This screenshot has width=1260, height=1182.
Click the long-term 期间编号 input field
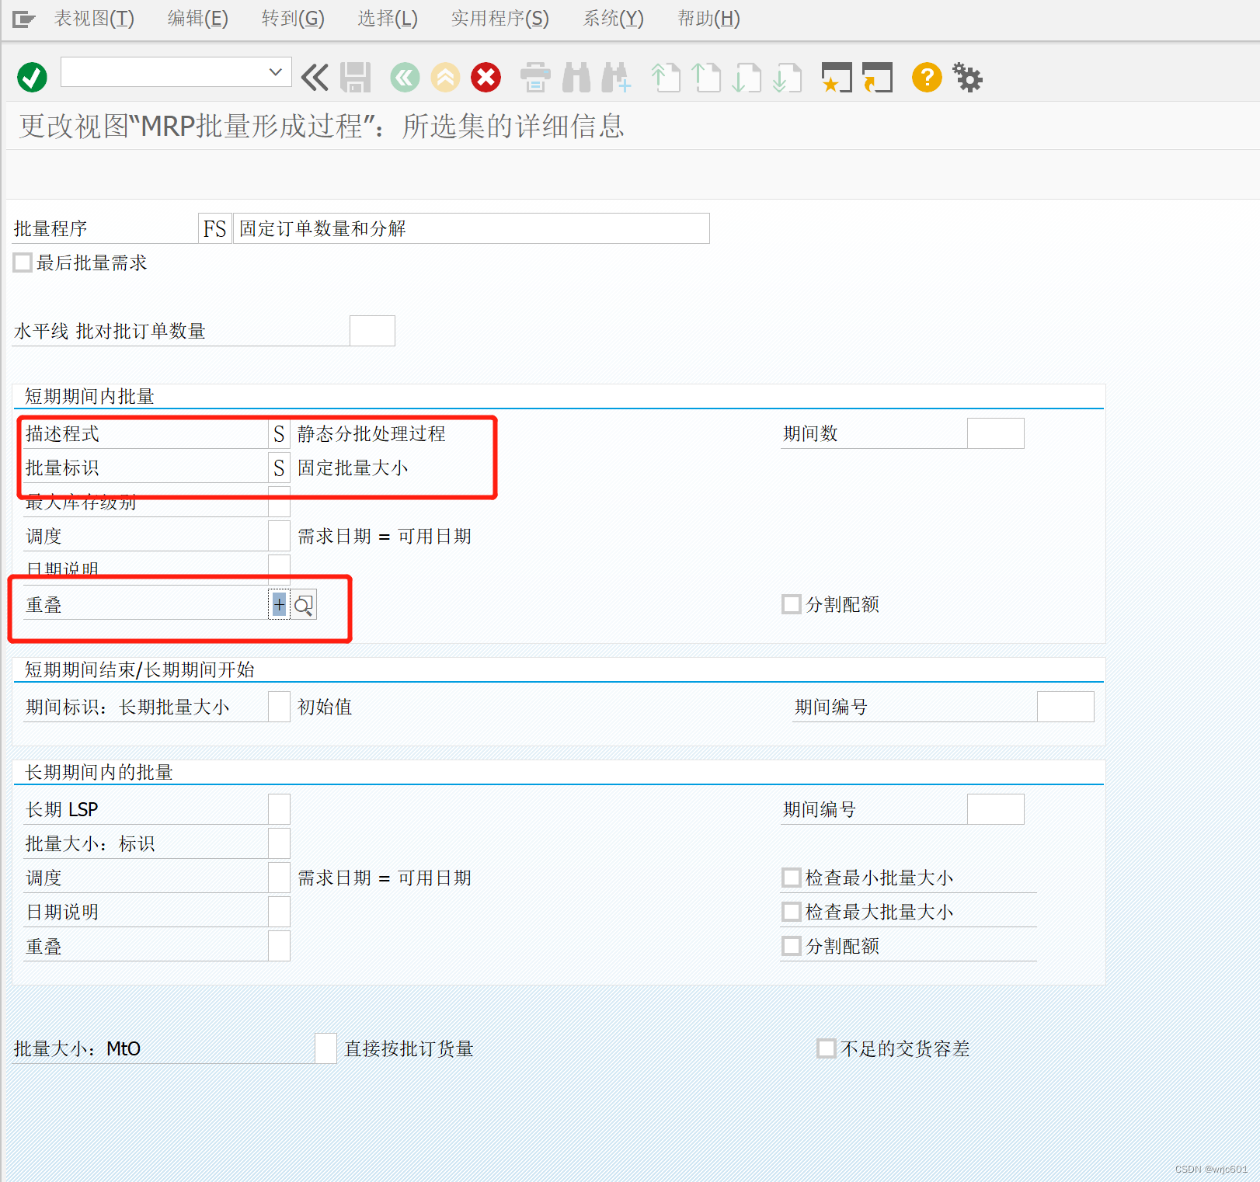[x=995, y=809]
